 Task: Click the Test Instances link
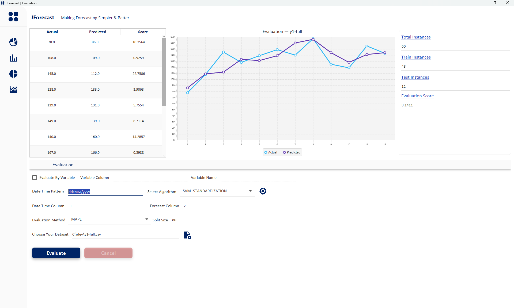(x=415, y=77)
